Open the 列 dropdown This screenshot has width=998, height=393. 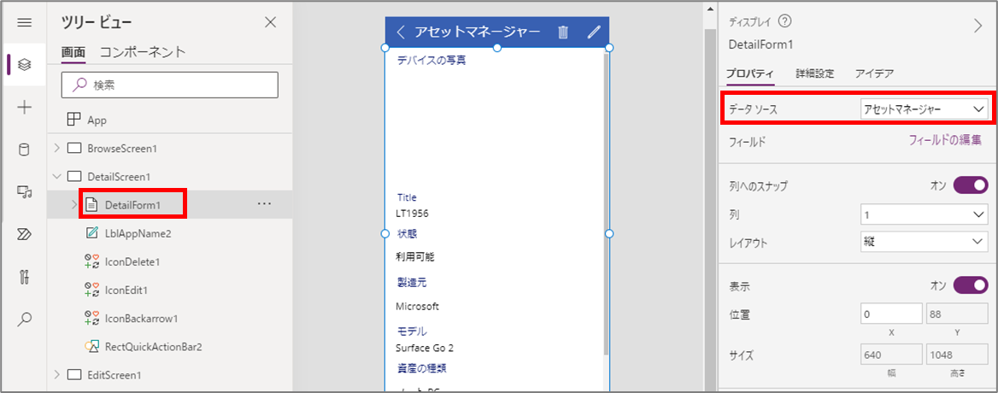click(924, 215)
